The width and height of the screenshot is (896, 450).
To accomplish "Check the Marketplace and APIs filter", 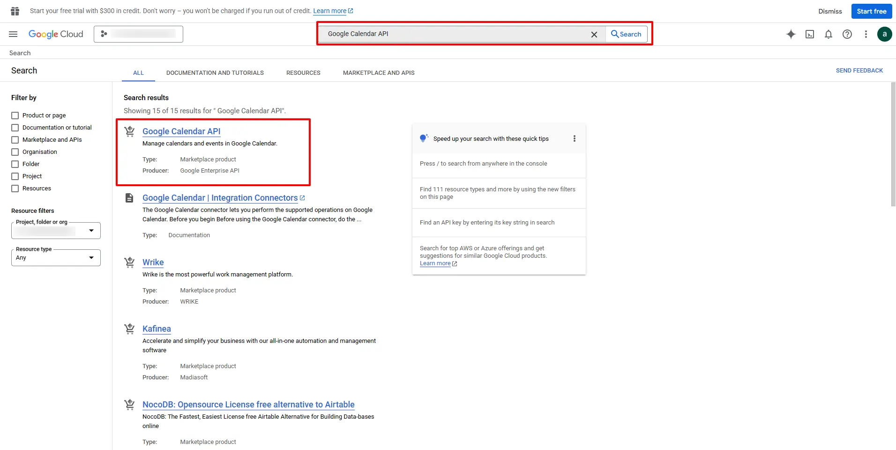I will click(x=15, y=140).
